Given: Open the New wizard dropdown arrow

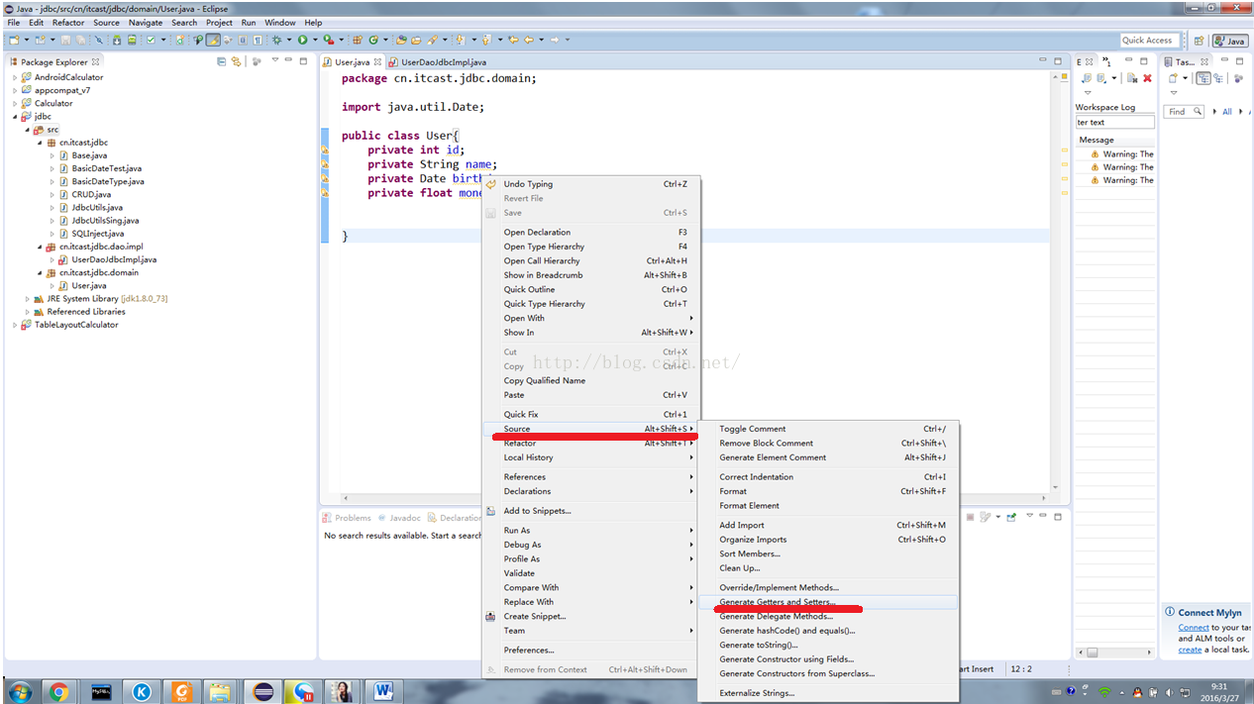Looking at the screenshot, I should coord(26,40).
